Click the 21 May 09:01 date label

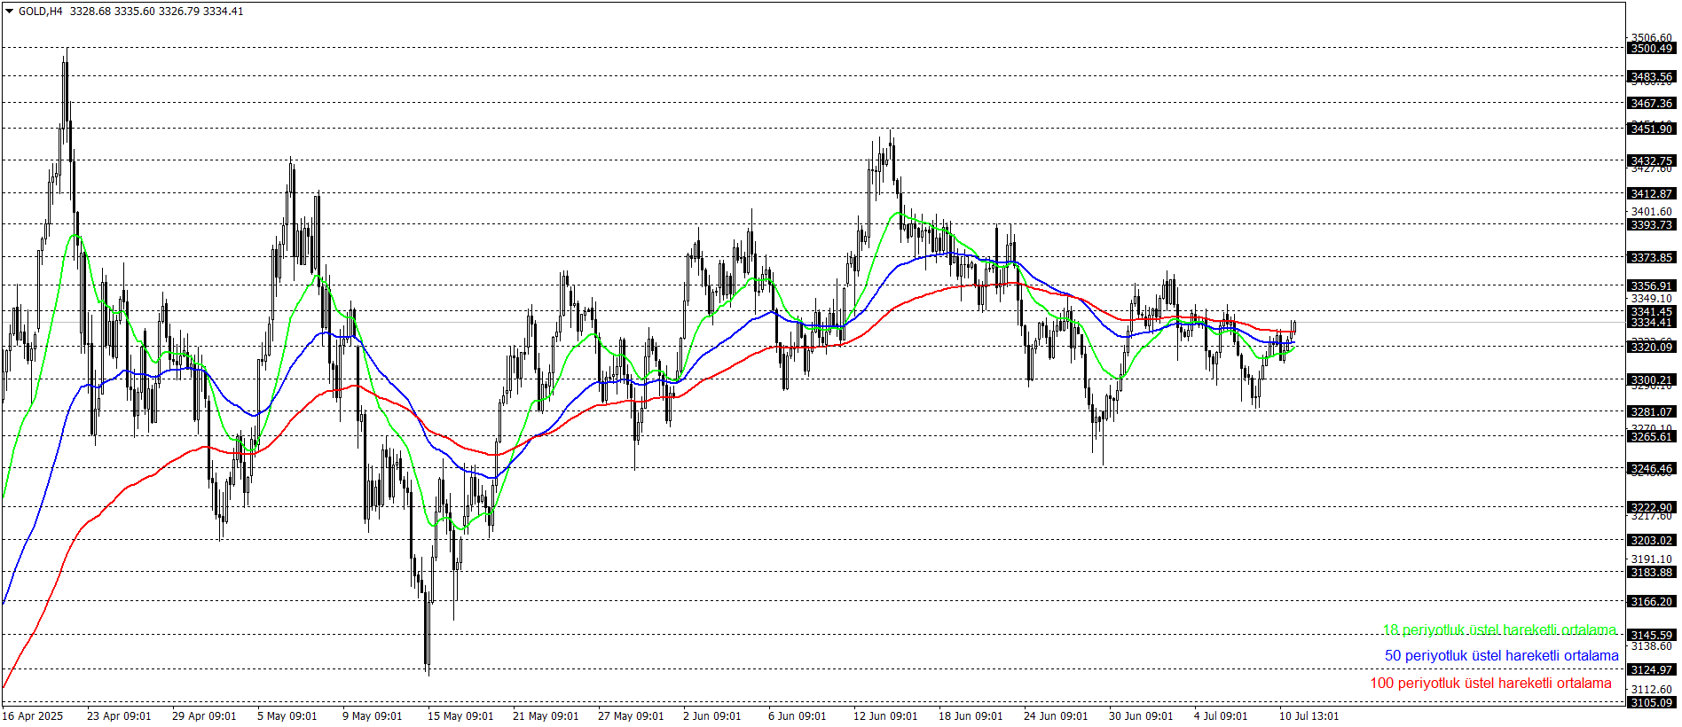546,716
